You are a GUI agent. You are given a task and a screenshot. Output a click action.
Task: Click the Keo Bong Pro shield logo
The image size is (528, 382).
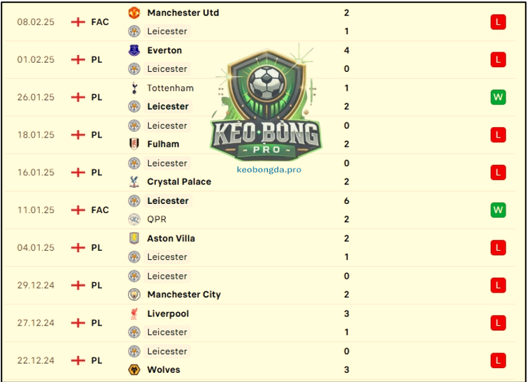pos(266,103)
